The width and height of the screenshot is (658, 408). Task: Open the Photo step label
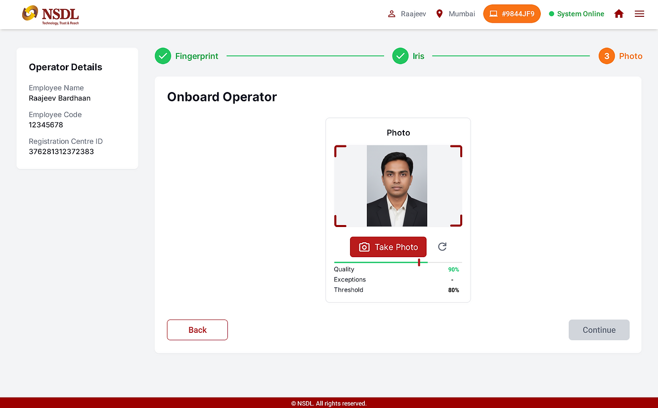click(x=631, y=56)
